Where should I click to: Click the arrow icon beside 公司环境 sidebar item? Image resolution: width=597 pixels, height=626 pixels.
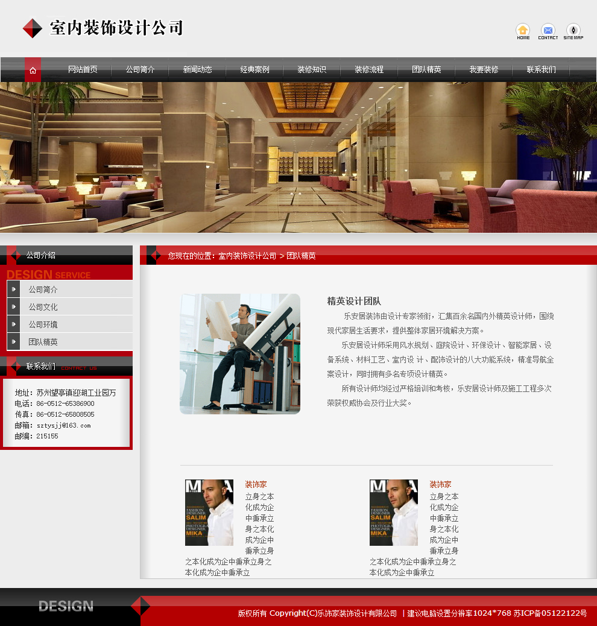[13, 324]
